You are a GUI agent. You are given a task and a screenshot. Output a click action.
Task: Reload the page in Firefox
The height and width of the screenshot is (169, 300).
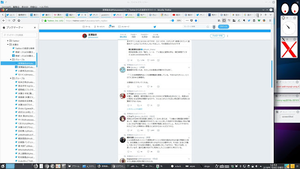[x=14, y=21]
